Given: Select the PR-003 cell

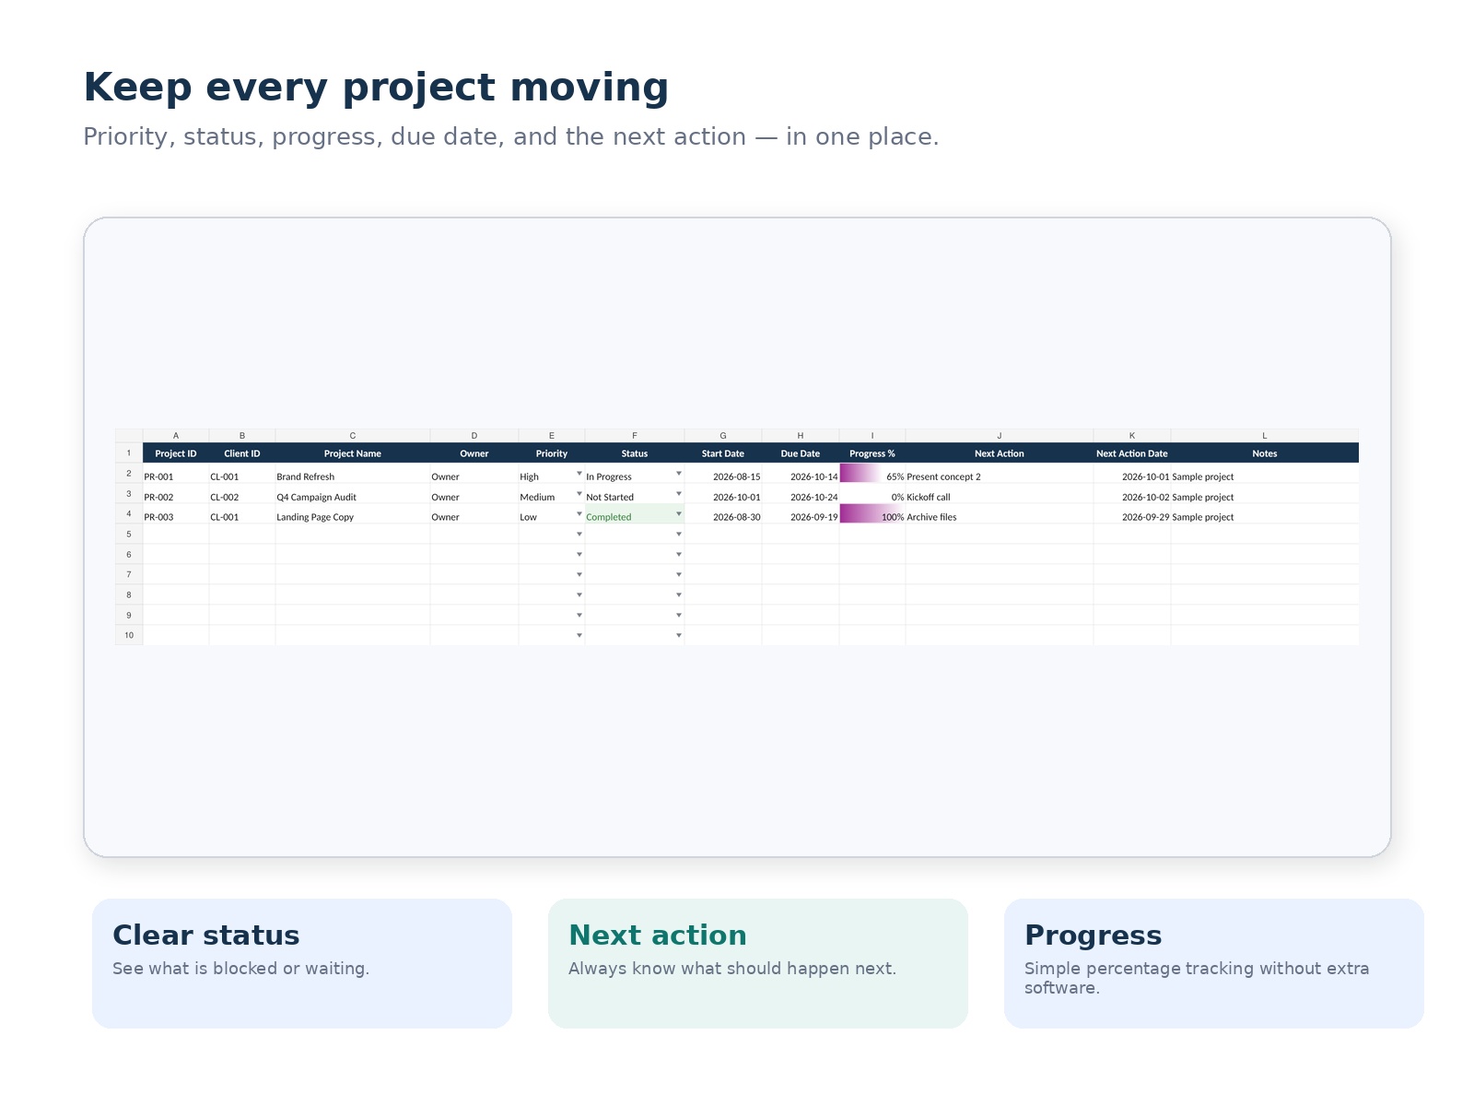Looking at the screenshot, I should [x=176, y=514].
